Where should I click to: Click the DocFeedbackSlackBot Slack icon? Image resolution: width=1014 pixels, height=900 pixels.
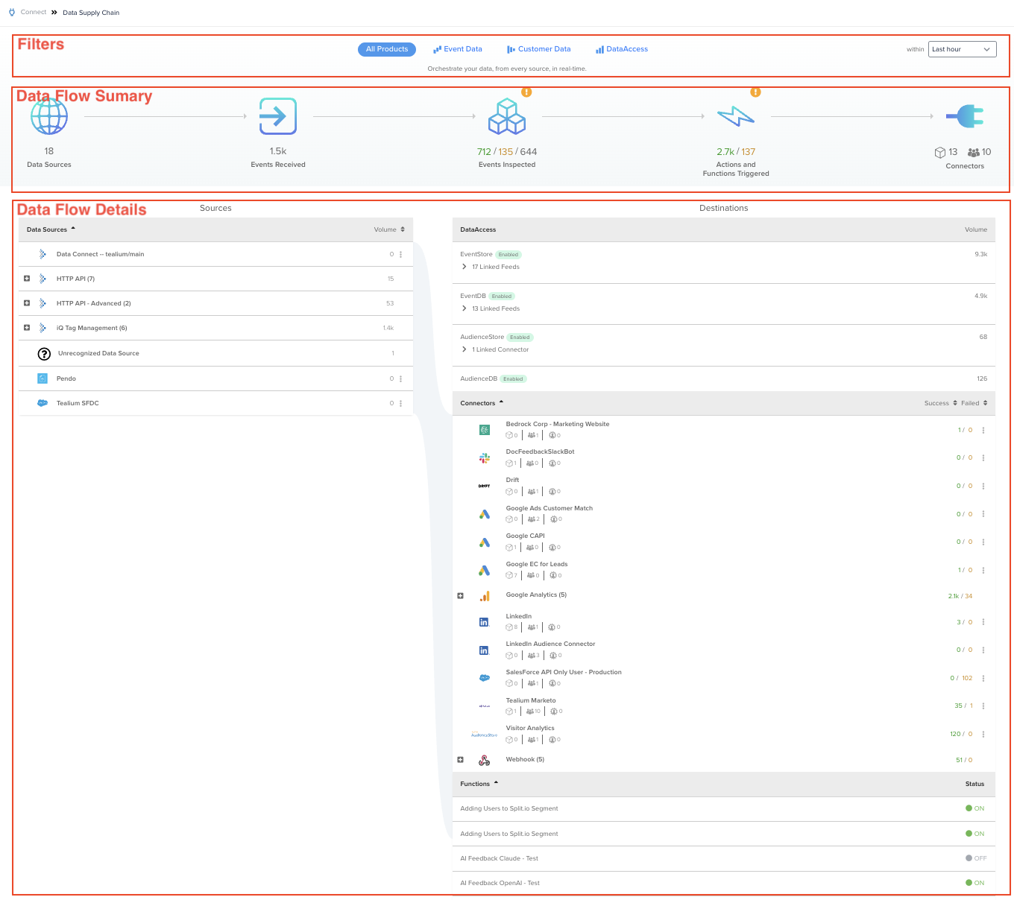tap(485, 458)
